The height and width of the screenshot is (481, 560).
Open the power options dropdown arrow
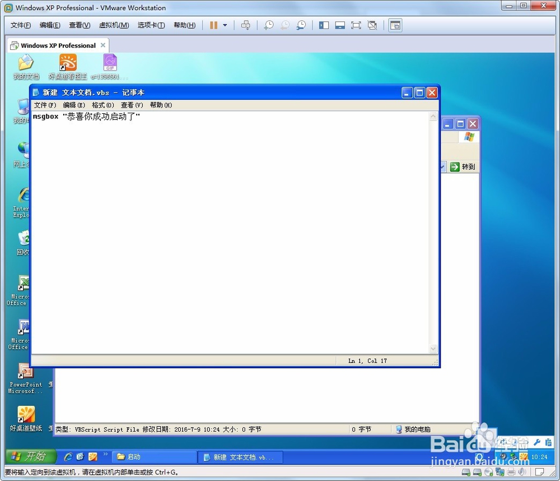225,25
